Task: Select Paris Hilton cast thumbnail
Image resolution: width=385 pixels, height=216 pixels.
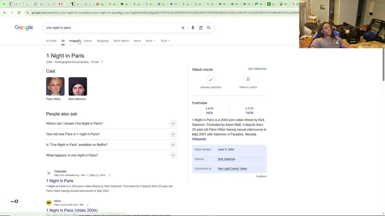Action: pyautogui.click(x=55, y=86)
